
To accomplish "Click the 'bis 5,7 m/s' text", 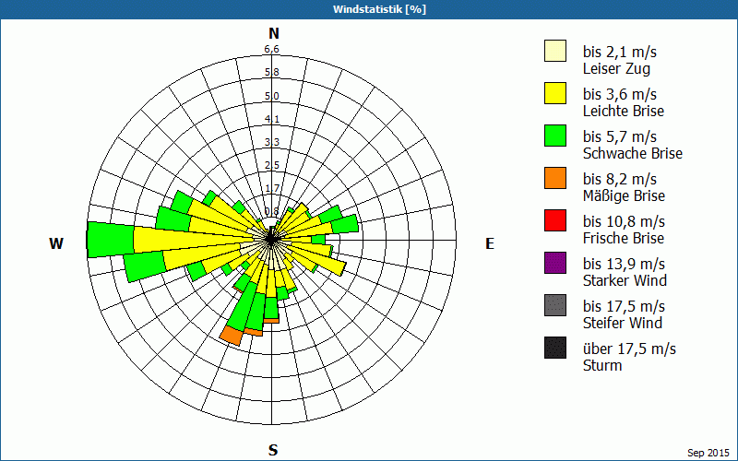I will [619, 136].
